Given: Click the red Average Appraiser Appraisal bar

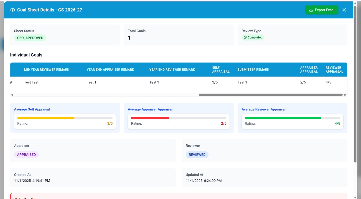Looking at the screenshot, I should (150, 118).
